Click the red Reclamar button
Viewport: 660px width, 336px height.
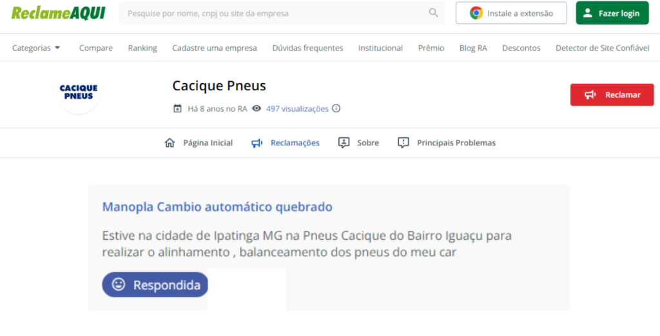pyautogui.click(x=612, y=95)
